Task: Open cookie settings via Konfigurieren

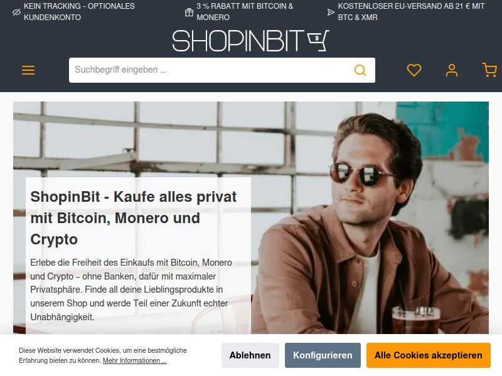Action: [323, 355]
